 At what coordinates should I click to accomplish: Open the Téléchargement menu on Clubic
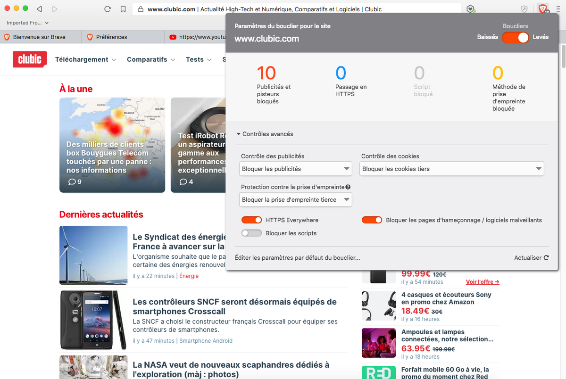pos(85,59)
